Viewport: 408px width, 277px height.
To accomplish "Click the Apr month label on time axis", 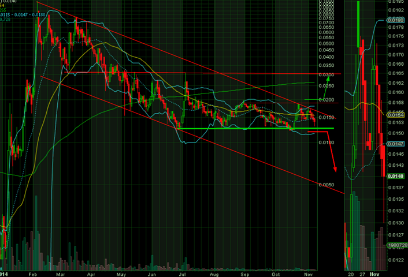I will pos(91,274).
